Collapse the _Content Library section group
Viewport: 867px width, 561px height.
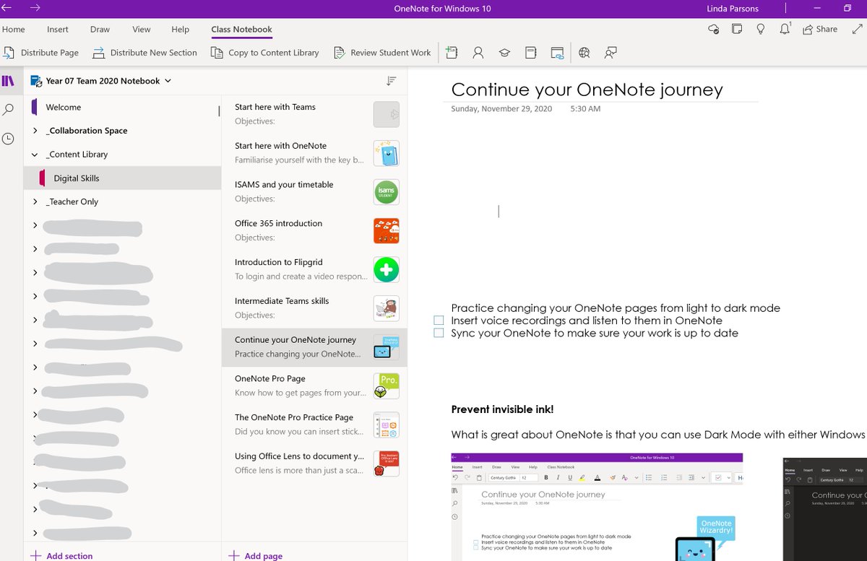35,155
